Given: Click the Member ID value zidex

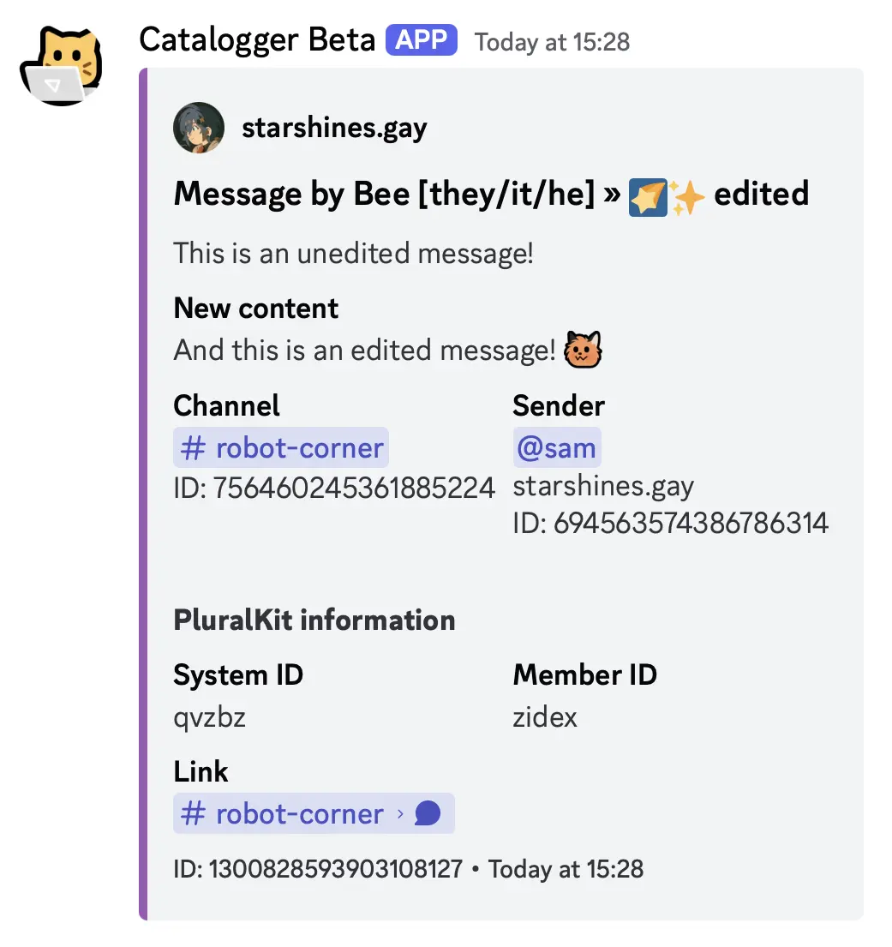Looking at the screenshot, I should pos(545,716).
